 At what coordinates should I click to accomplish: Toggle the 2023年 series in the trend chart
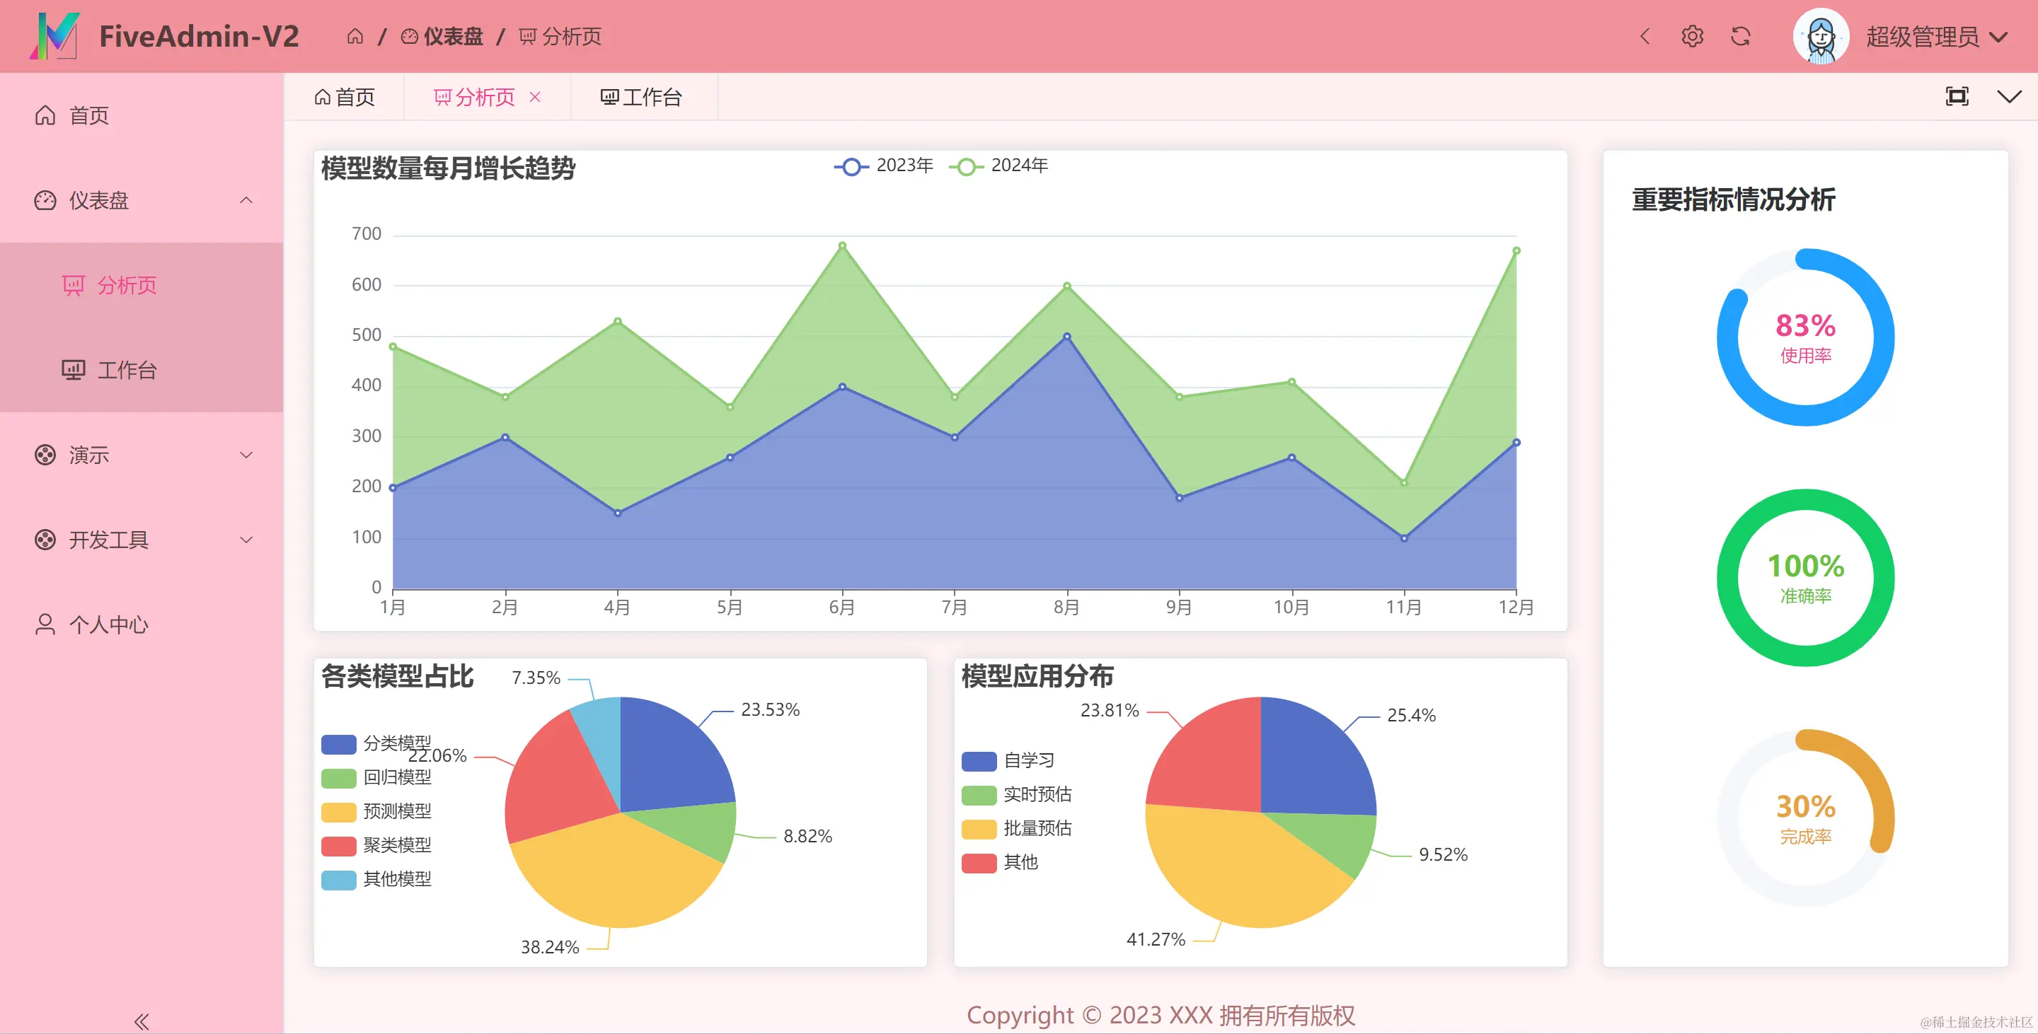click(884, 165)
